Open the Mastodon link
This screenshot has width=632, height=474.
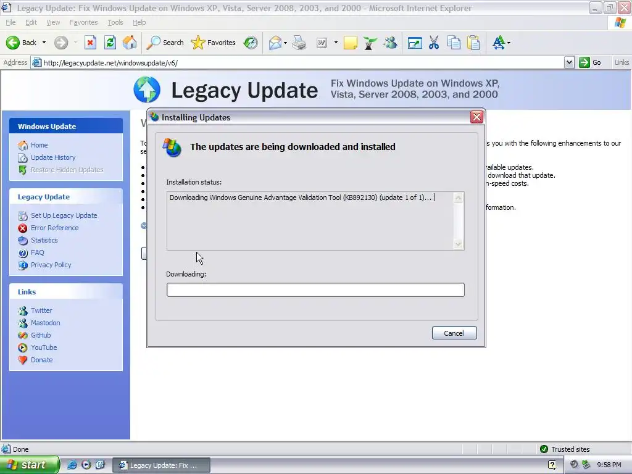point(45,323)
